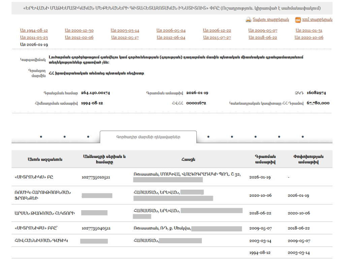Viewport: 345px width, 259px height.
Task: Open the xml տարբերակ link
Action: coord(317,20)
